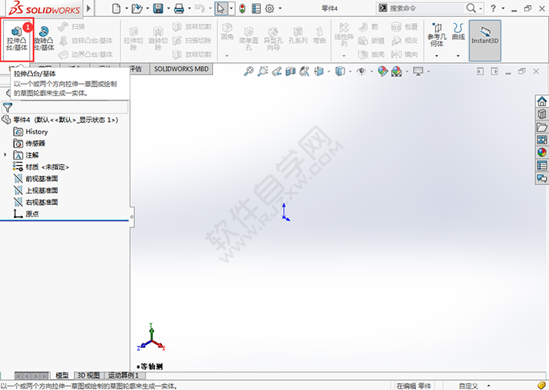Click the Rebuild traffic light icon
Image resolution: width=549 pixels, height=390 pixels.
(x=242, y=8)
